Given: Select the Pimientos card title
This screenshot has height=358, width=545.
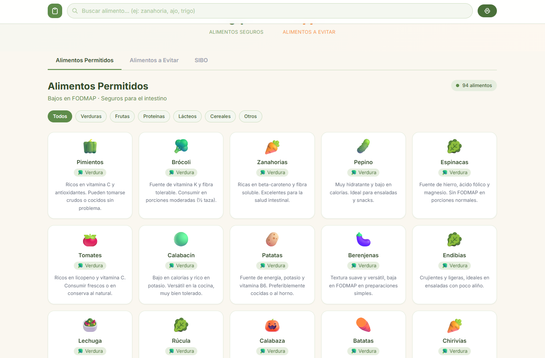Looking at the screenshot, I should click(x=90, y=162).
